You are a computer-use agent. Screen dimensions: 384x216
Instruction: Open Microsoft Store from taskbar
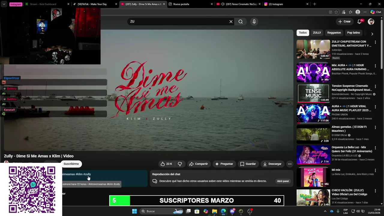pyautogui.click(x=197, y=211)
